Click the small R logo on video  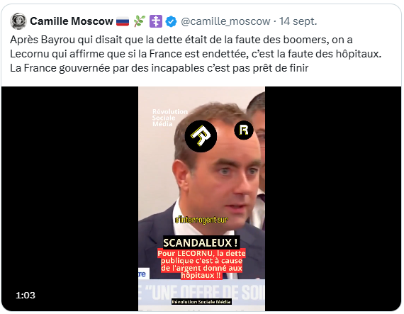(x=244, y=130)
